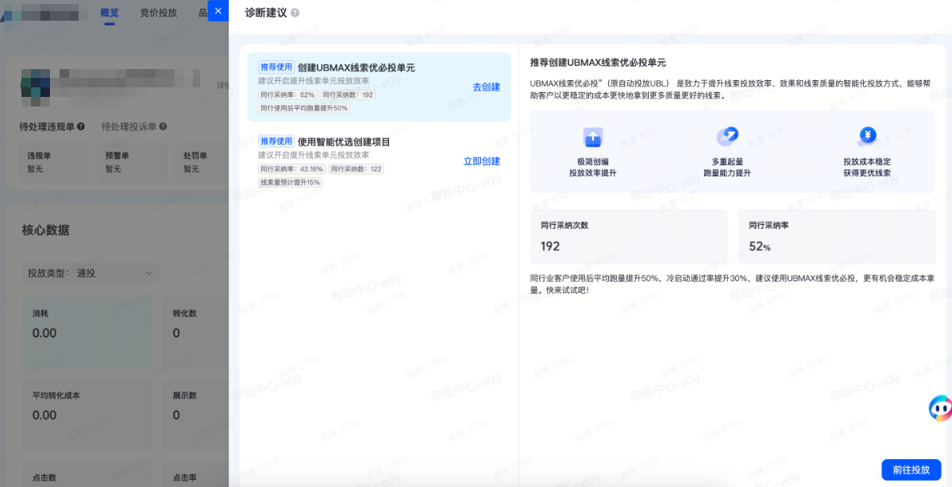
Task: Click the 推荐使用 badge on 智能优选 card
Action: 276,141
